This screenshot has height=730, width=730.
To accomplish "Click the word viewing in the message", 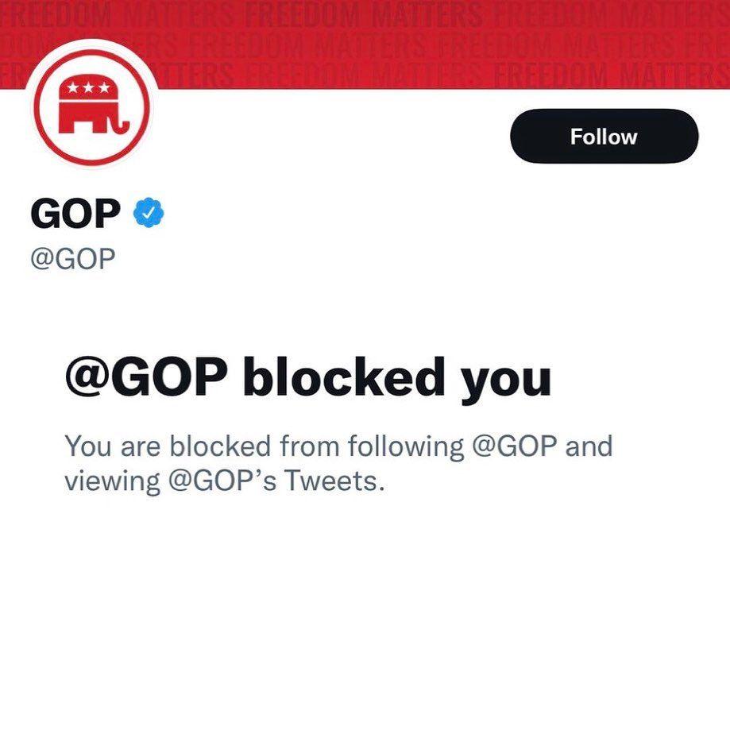I will 112,481.
